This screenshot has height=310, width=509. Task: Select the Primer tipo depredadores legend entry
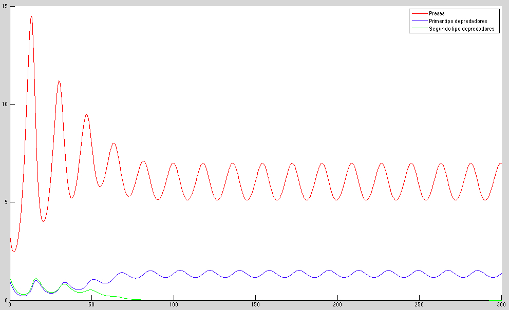(x=458, y=21)
